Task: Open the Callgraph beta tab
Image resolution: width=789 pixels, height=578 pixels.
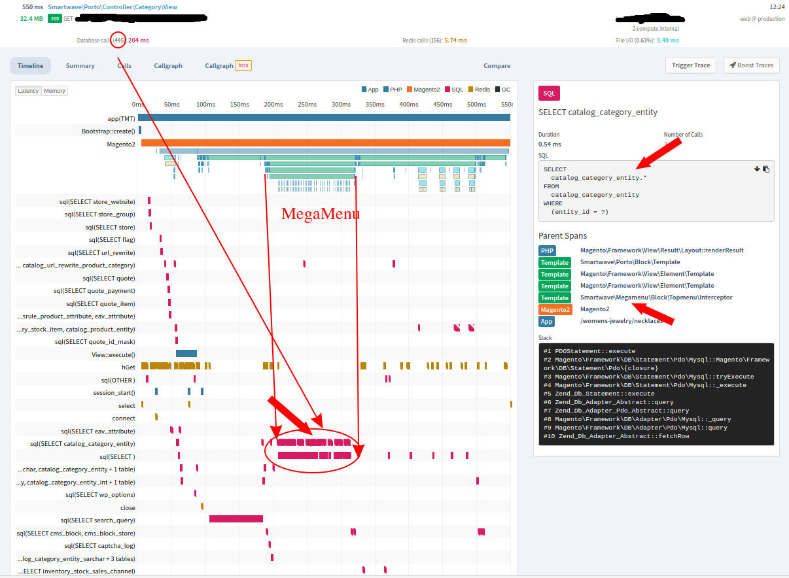Action: click(x=228, y=65)
